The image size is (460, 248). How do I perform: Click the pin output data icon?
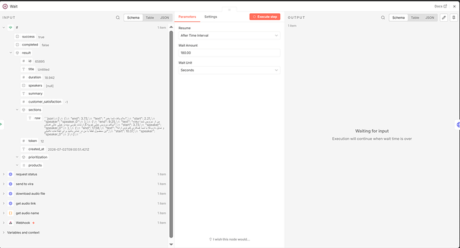(x=453, y=17)
